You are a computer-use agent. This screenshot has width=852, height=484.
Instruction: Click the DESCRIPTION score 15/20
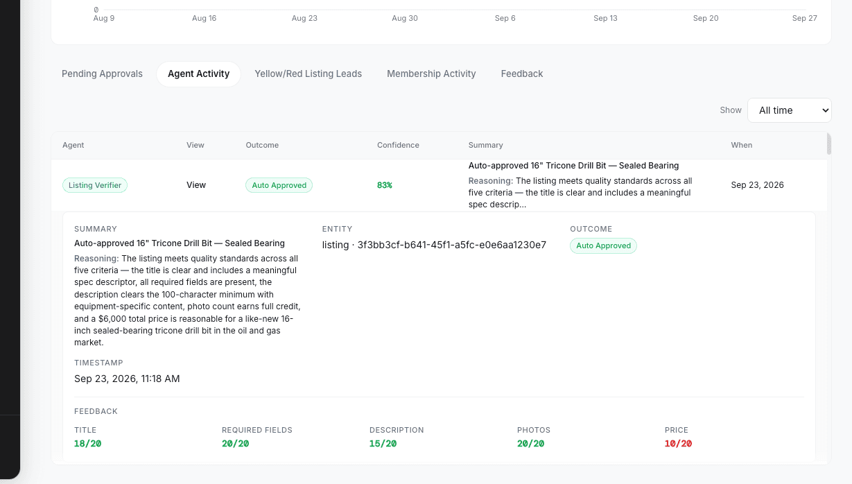click(x=383, y=444)
